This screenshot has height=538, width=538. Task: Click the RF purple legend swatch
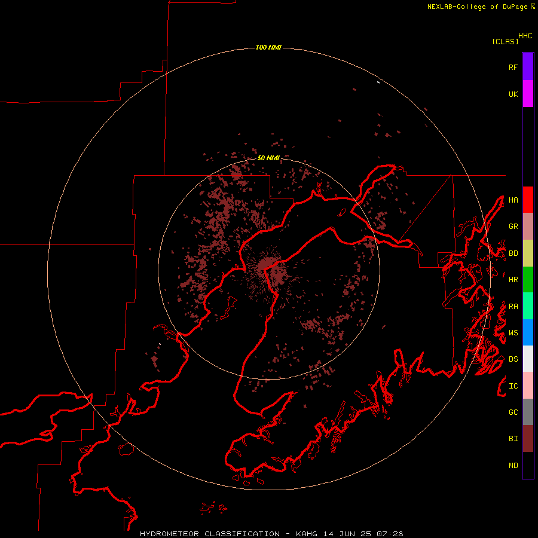pos(528,67)
